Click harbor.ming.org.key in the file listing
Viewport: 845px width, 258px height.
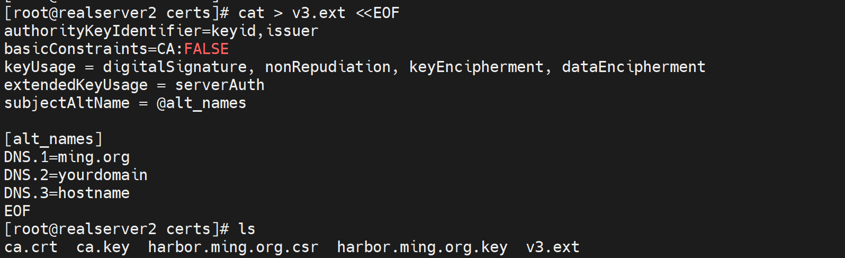(x=422, y=247)
